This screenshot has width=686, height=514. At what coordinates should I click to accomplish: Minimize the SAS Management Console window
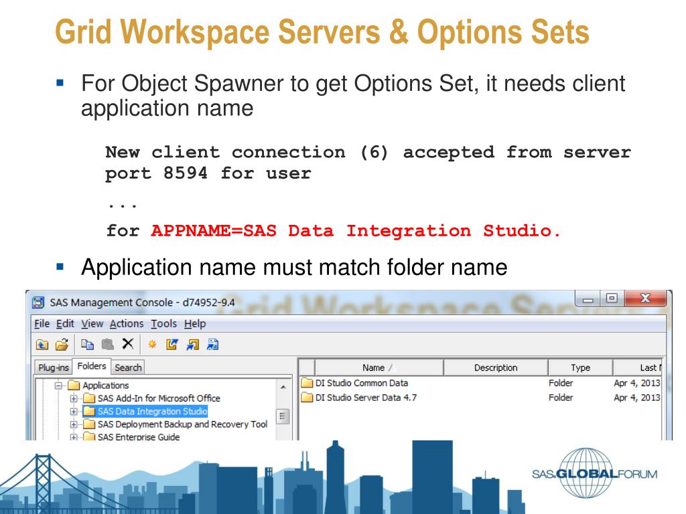click(588, 299)
